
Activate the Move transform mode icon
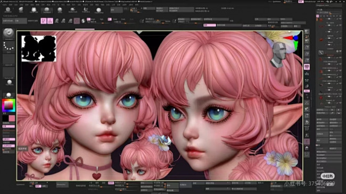[57, 21]
